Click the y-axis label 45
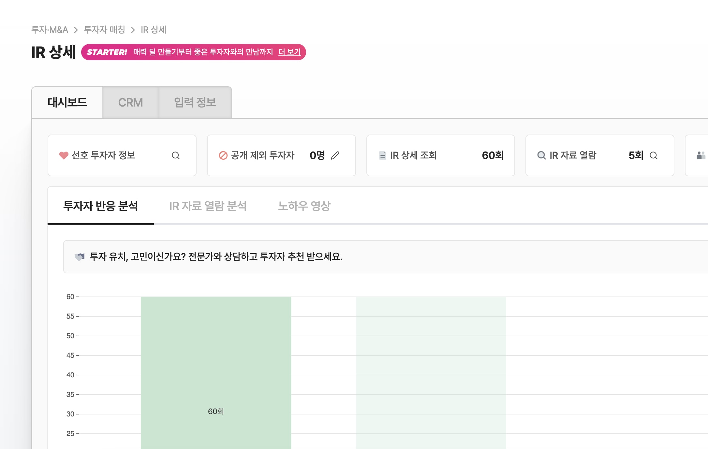The image size is (708, 449). 70,355
